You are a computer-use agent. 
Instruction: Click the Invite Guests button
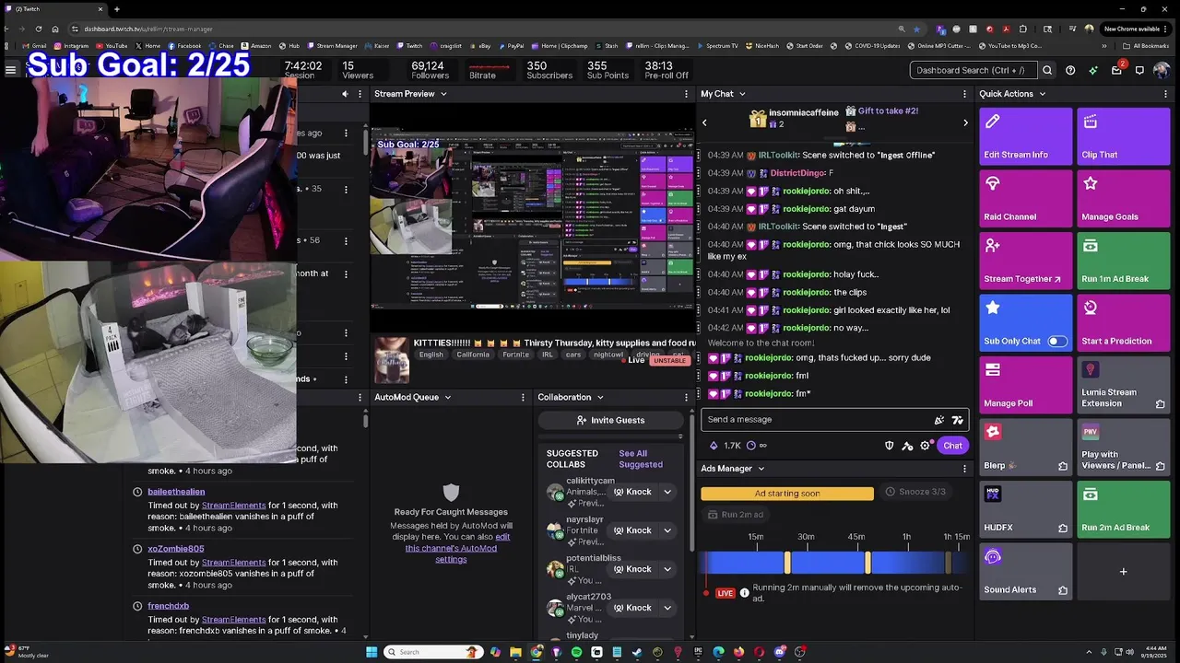609,420
